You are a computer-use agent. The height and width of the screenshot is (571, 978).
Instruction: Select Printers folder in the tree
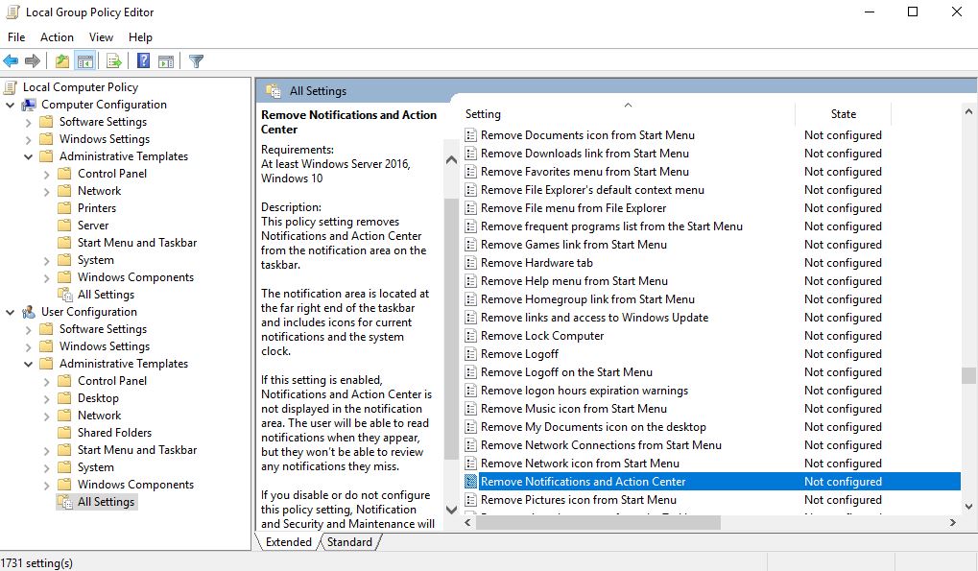point(97,208)
